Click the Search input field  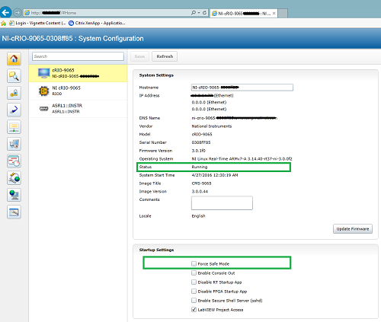click(x=78, y=56)
